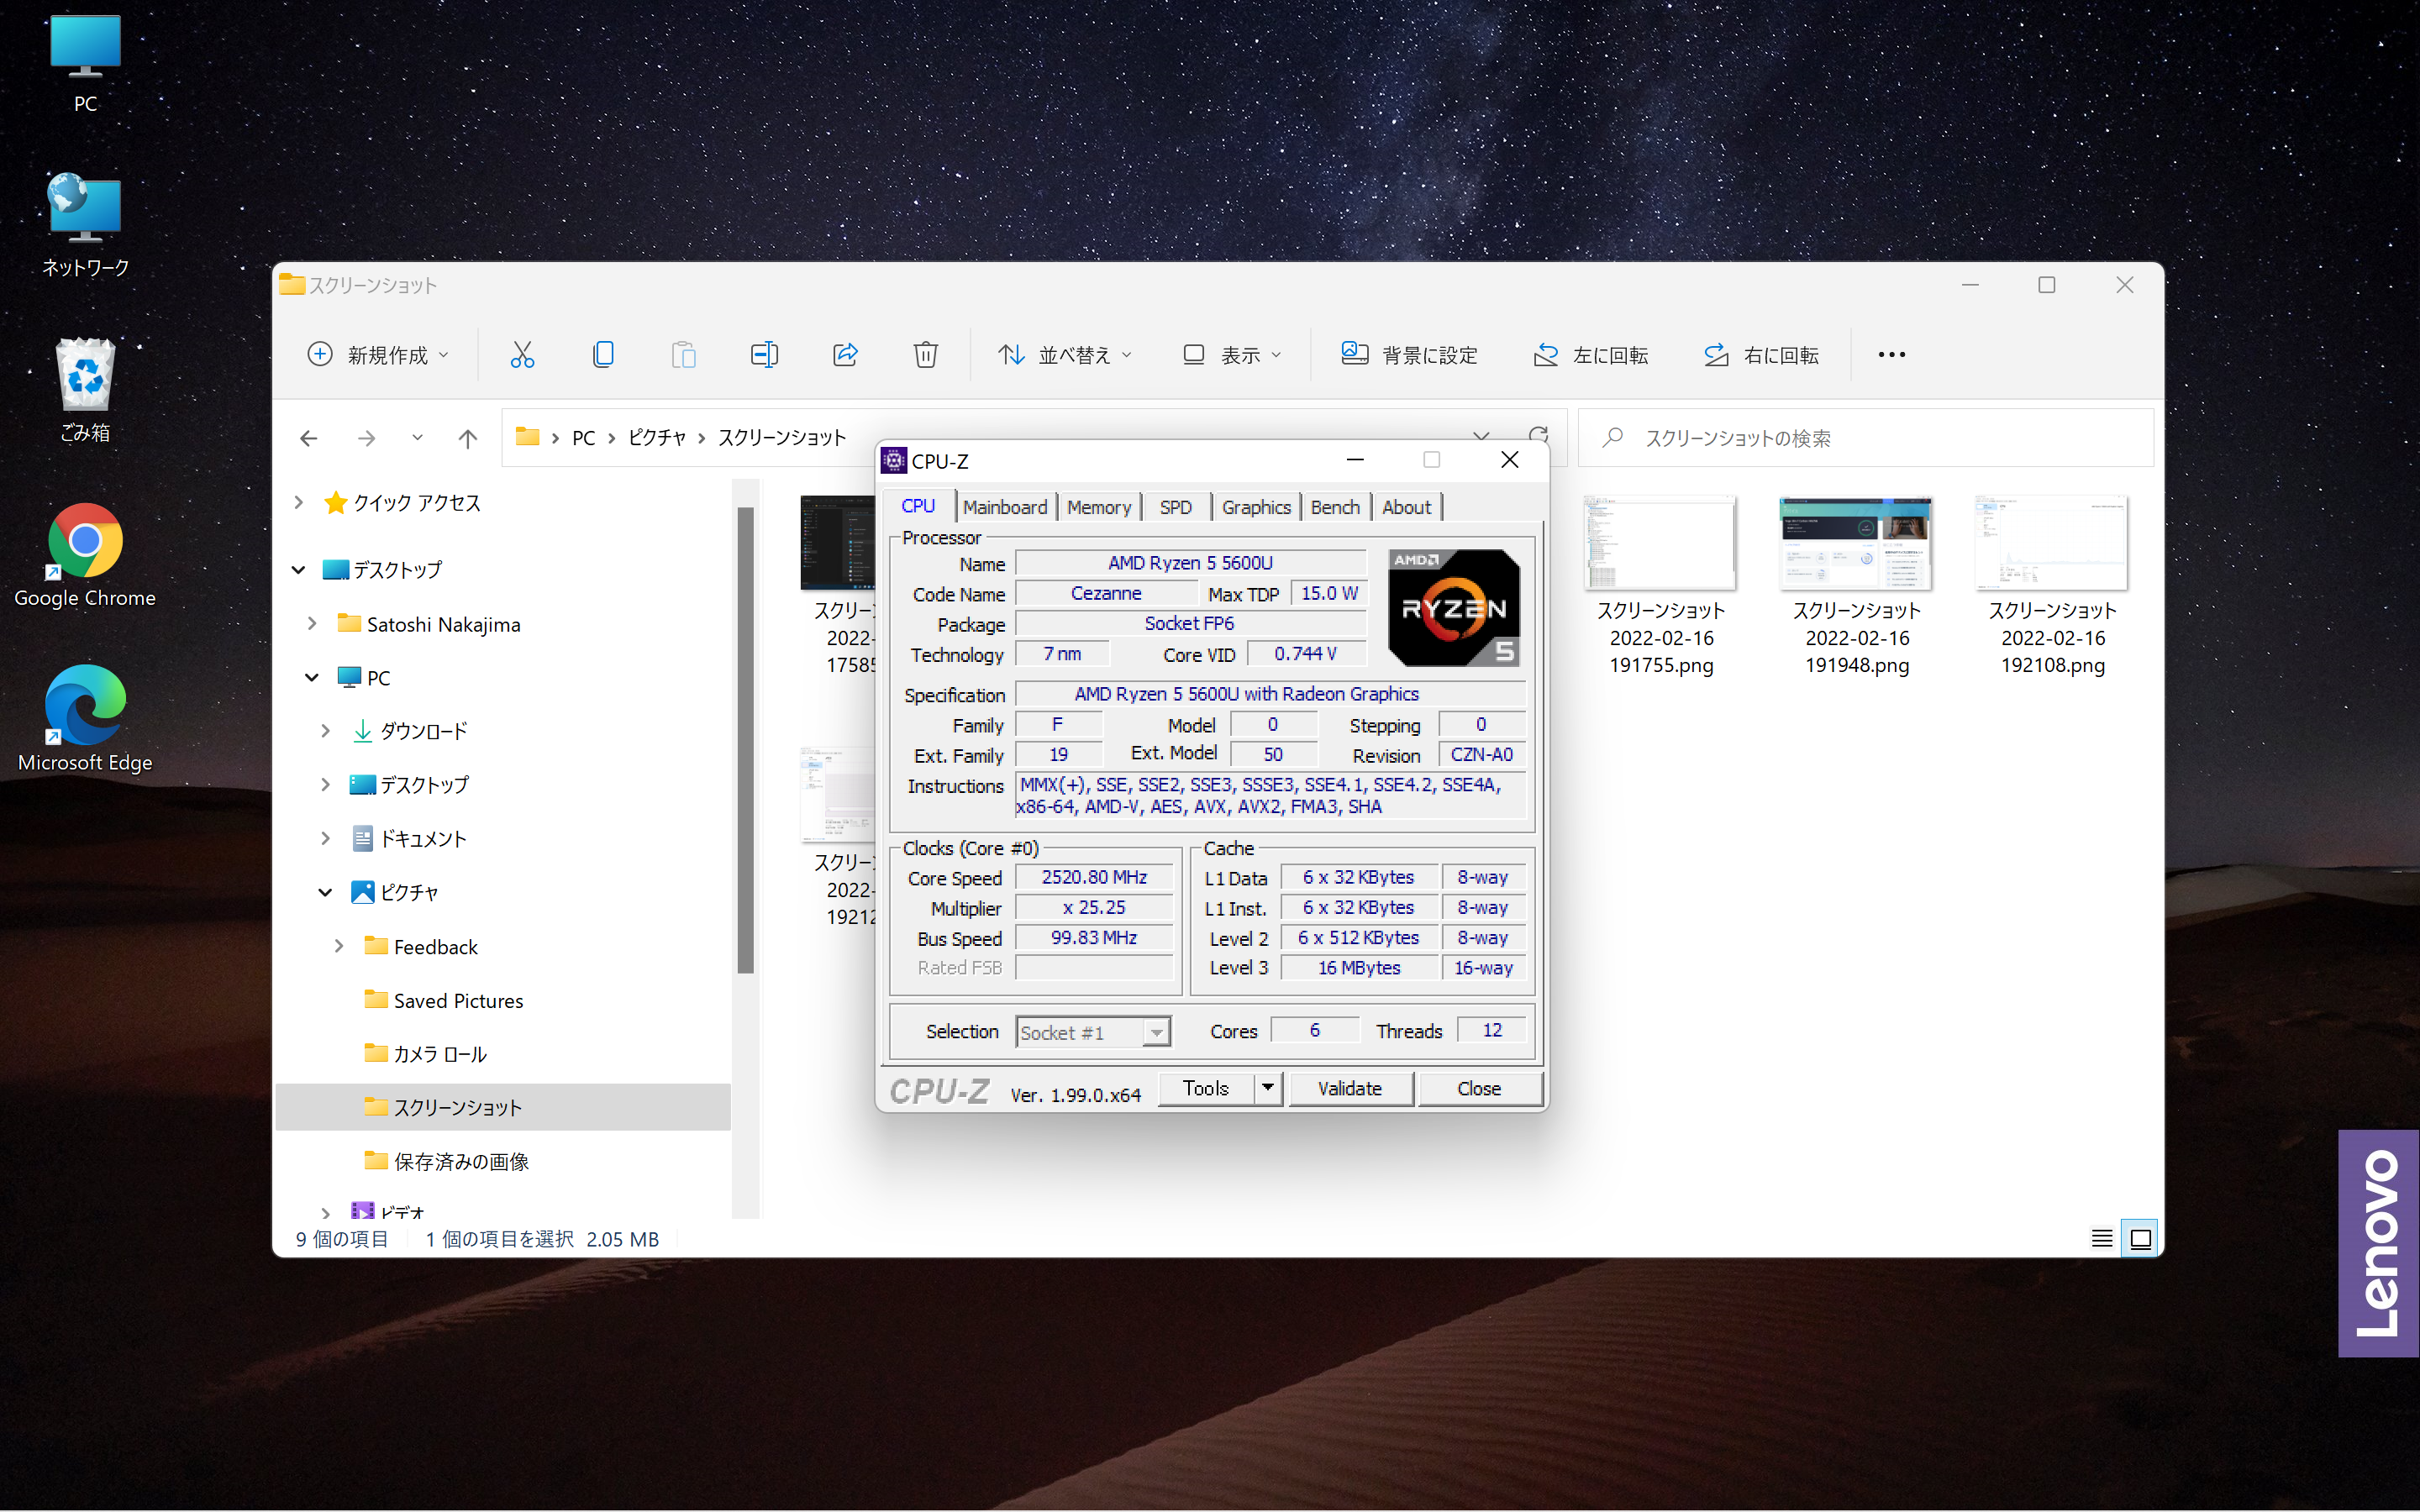Viewport: 2420px width, 1512px height.
Task: Click the Share icon in Explorer toolbar
Action: (845, 354)
